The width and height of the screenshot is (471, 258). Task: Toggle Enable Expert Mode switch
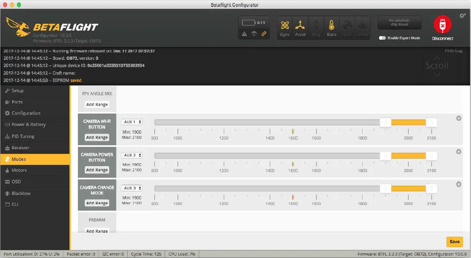click(x=382, y=38)
